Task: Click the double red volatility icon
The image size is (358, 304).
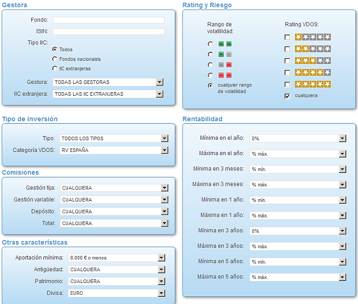Action: [225, 75]
